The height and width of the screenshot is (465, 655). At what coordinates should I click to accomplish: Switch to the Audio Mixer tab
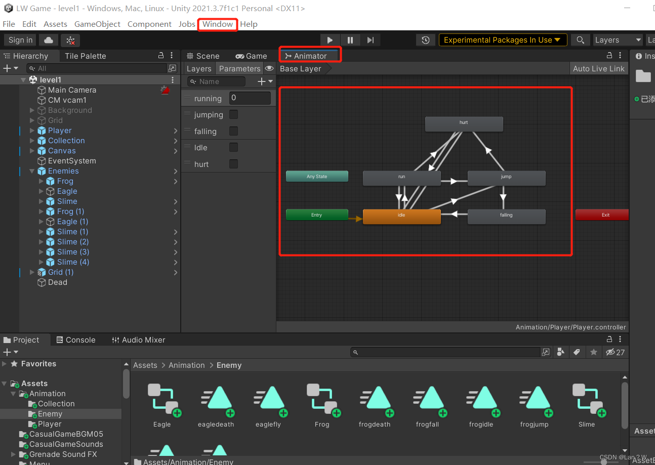[138, 340]
